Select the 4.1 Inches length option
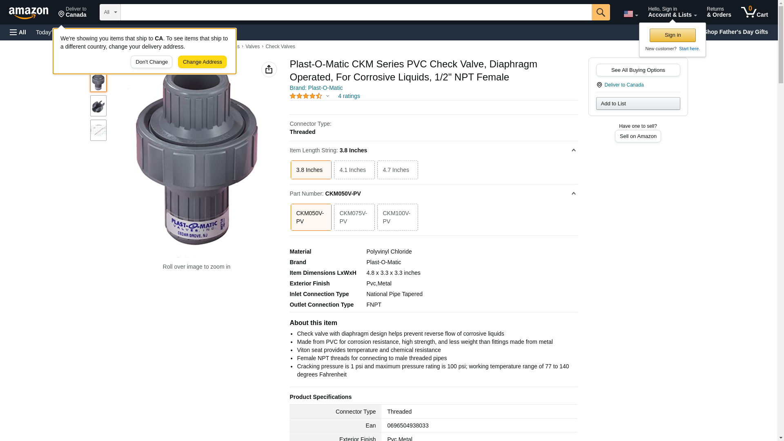784x441 pixels. tap(354, 170)
